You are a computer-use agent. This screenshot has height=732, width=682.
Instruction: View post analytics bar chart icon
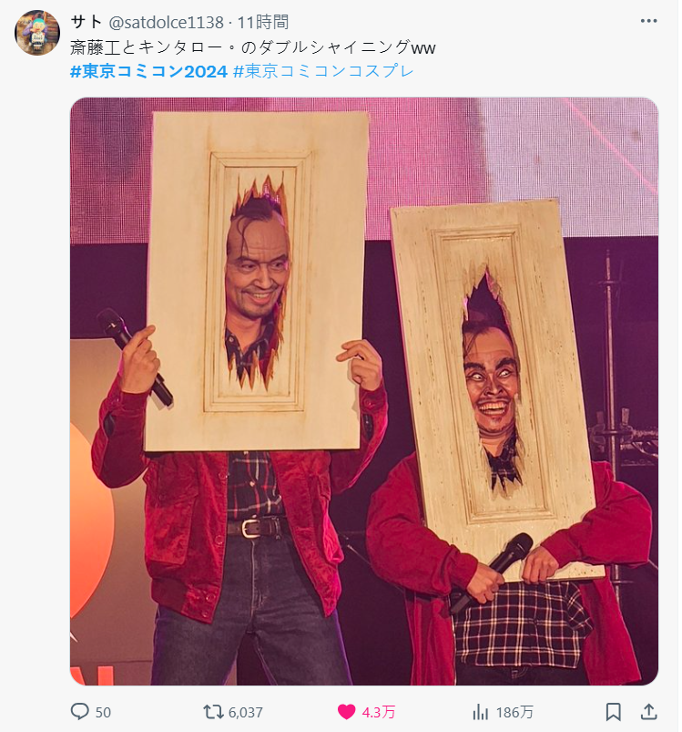click(480, 712)
